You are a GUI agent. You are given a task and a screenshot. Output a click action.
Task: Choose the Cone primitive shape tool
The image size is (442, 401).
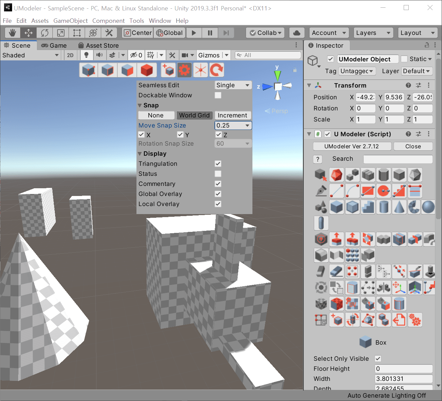399,207
